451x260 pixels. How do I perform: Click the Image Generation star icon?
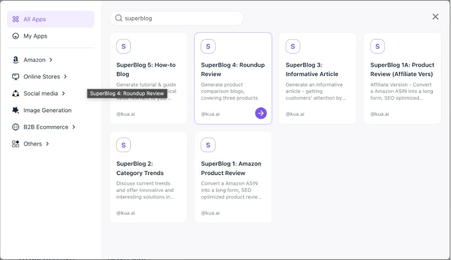16,110
